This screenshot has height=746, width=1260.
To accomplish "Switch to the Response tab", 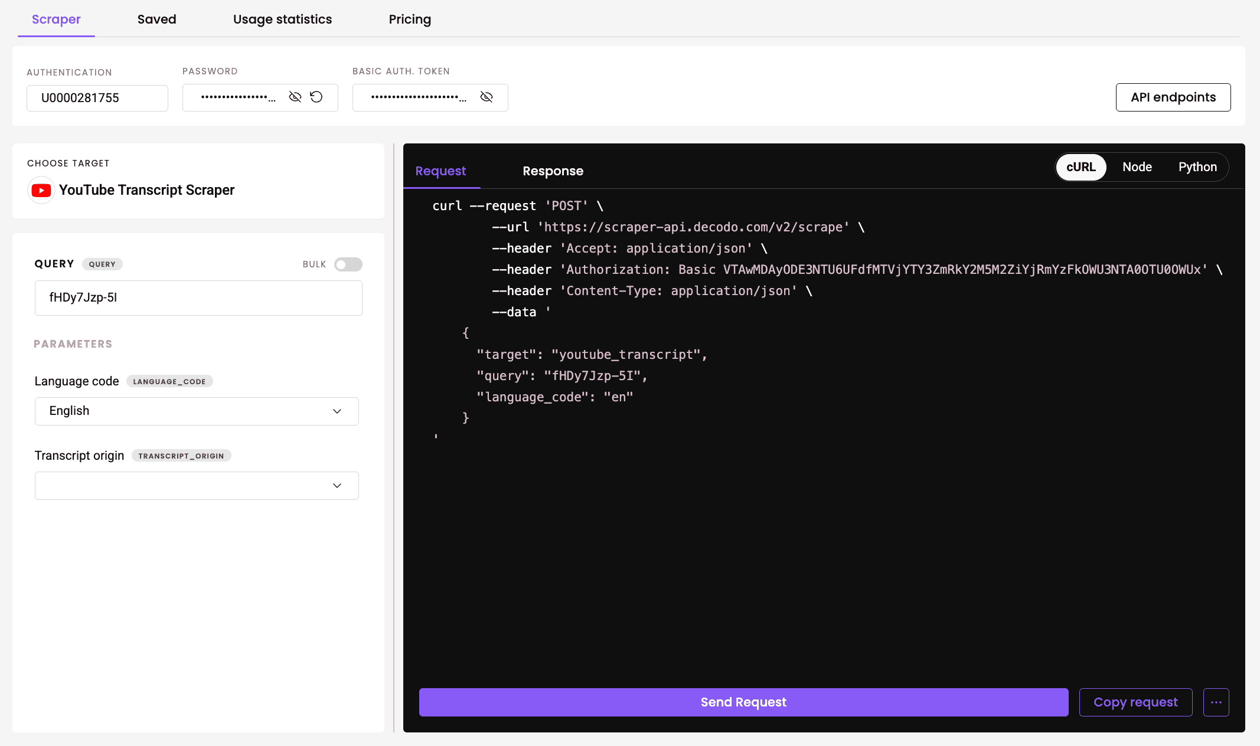I will (x=553, y=171).
